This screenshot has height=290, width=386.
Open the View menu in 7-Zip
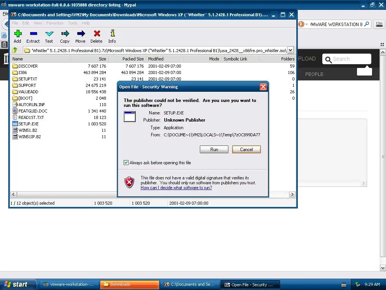tap(38, 23)
